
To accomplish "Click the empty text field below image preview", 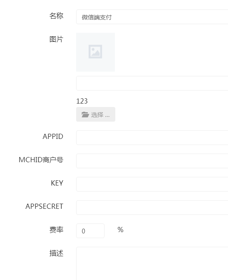I will [152, 83].
